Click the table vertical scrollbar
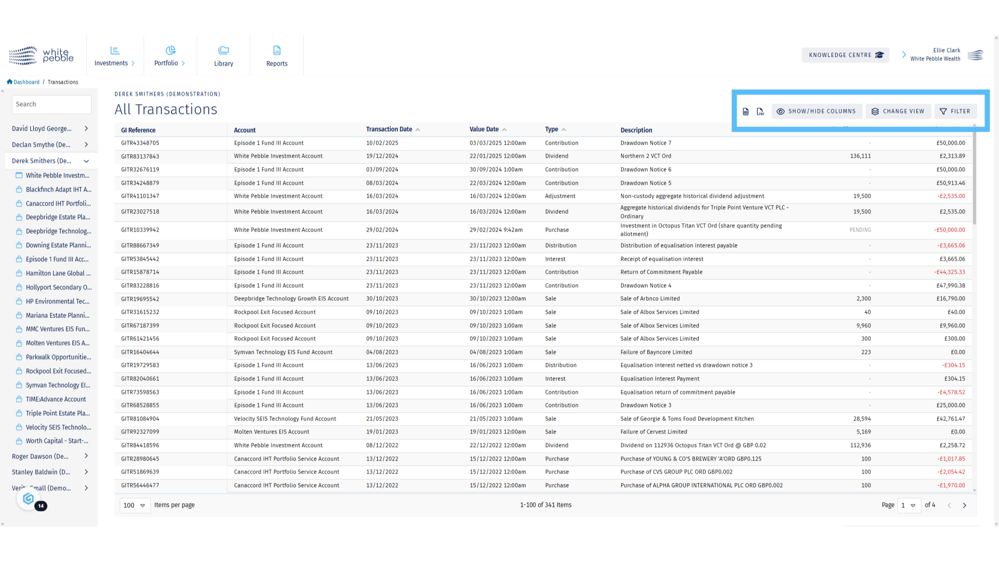Viewport: 999px width, 562px height. coord(974,177)
